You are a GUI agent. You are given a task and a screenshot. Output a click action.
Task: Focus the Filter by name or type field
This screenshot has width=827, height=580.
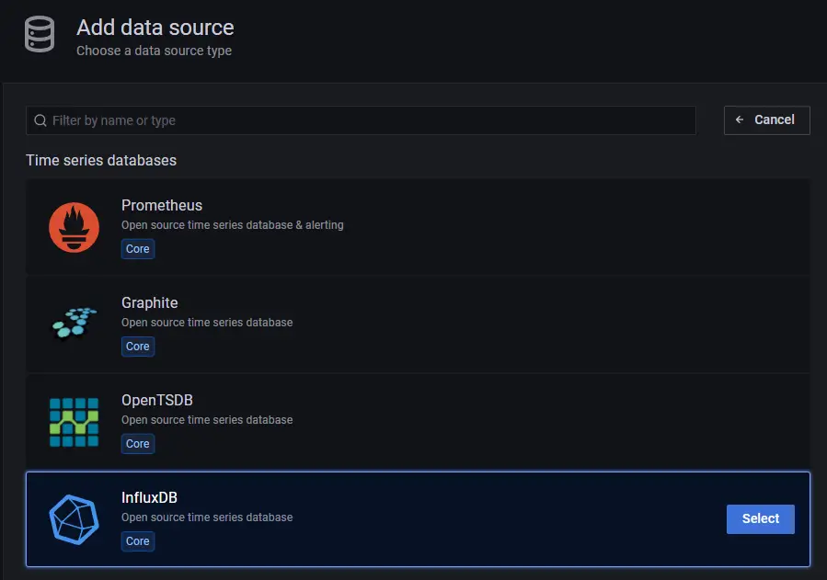[368, 120]
